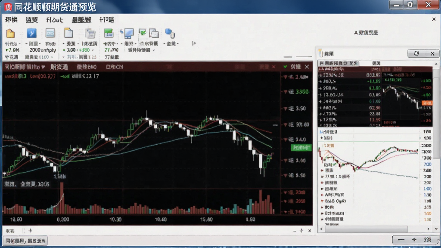Click the blue sphere and cup toolbar icon

(x=170, y=33)
